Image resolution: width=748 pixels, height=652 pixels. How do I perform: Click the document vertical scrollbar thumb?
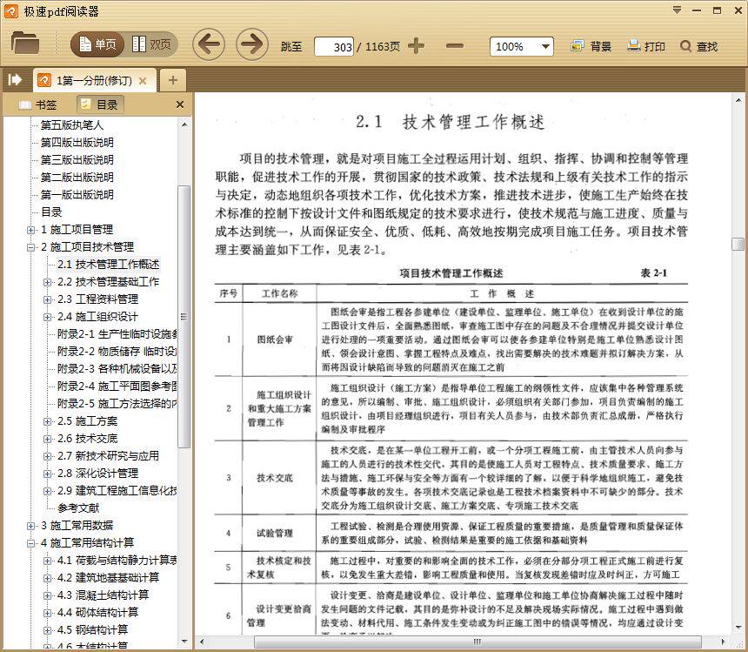(738, 244)
